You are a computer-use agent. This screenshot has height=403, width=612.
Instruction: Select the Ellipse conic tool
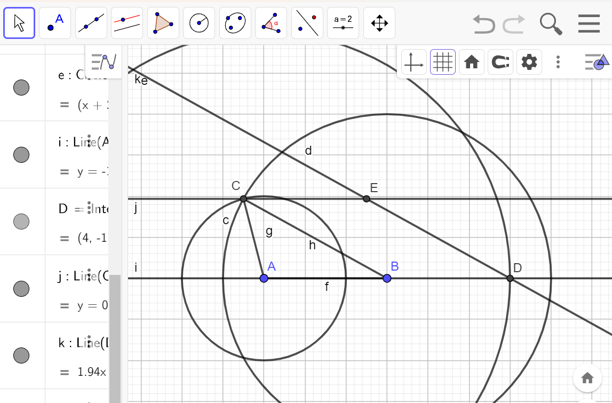click(x=235, y=23)
